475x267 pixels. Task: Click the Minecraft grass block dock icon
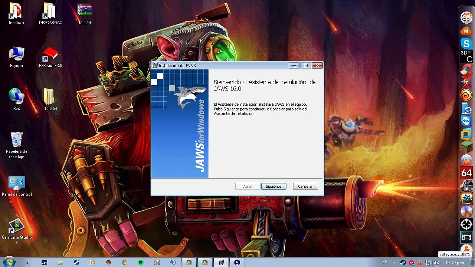click(466, 146)
